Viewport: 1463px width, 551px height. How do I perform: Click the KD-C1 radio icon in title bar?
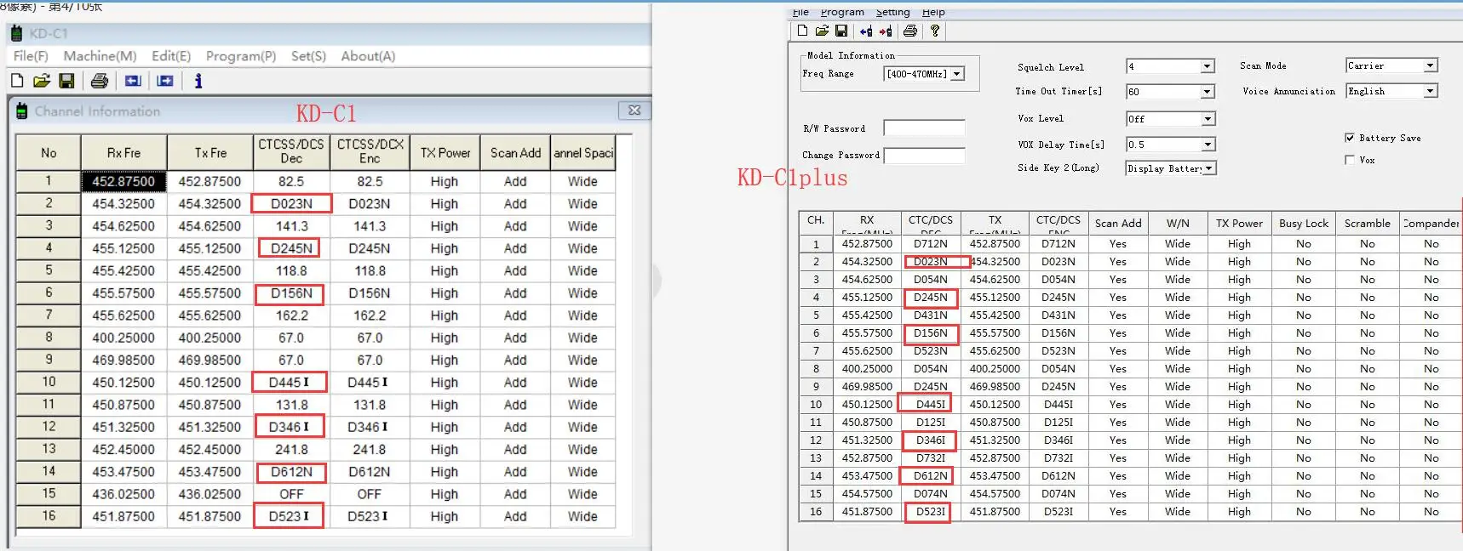pyautogui.click(x=16, y=33)
